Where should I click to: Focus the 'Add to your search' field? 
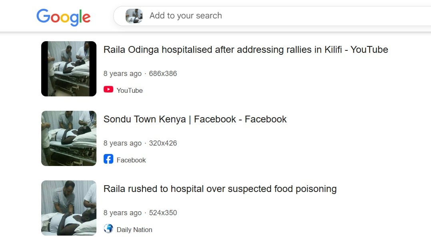tap(240, 16)
